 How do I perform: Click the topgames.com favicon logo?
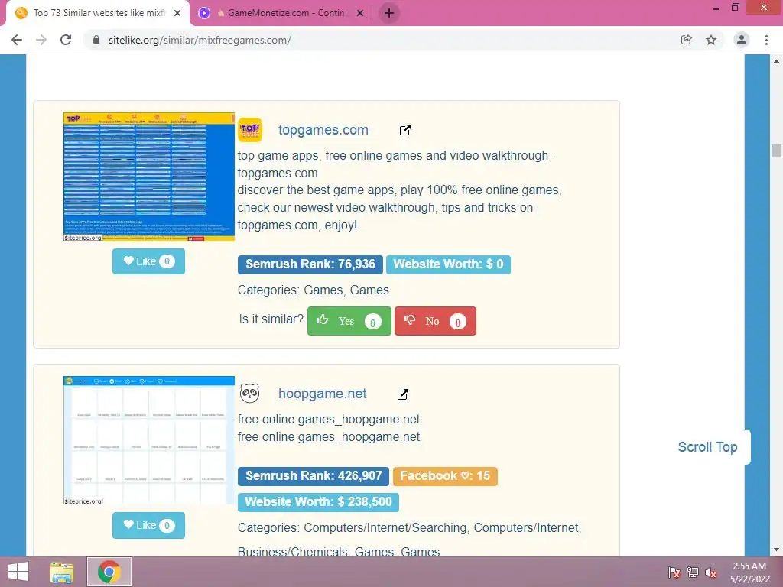[250, 130]
